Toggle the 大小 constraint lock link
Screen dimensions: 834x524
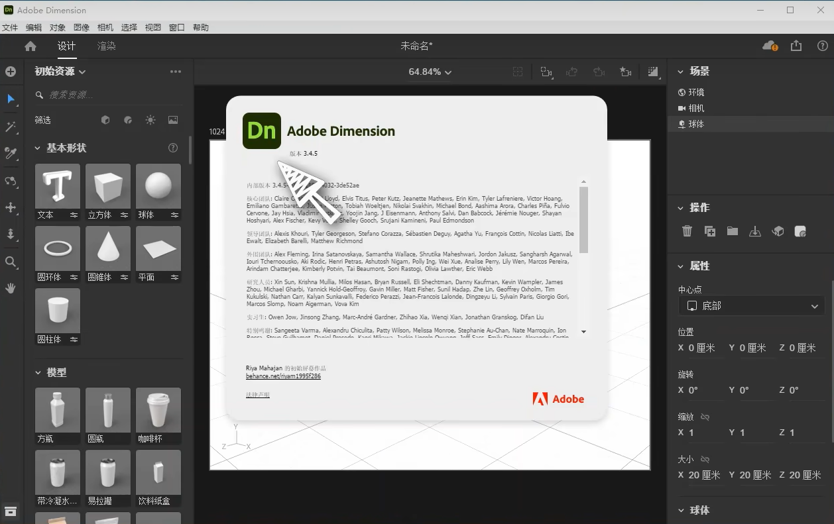(x=705, y=459)
